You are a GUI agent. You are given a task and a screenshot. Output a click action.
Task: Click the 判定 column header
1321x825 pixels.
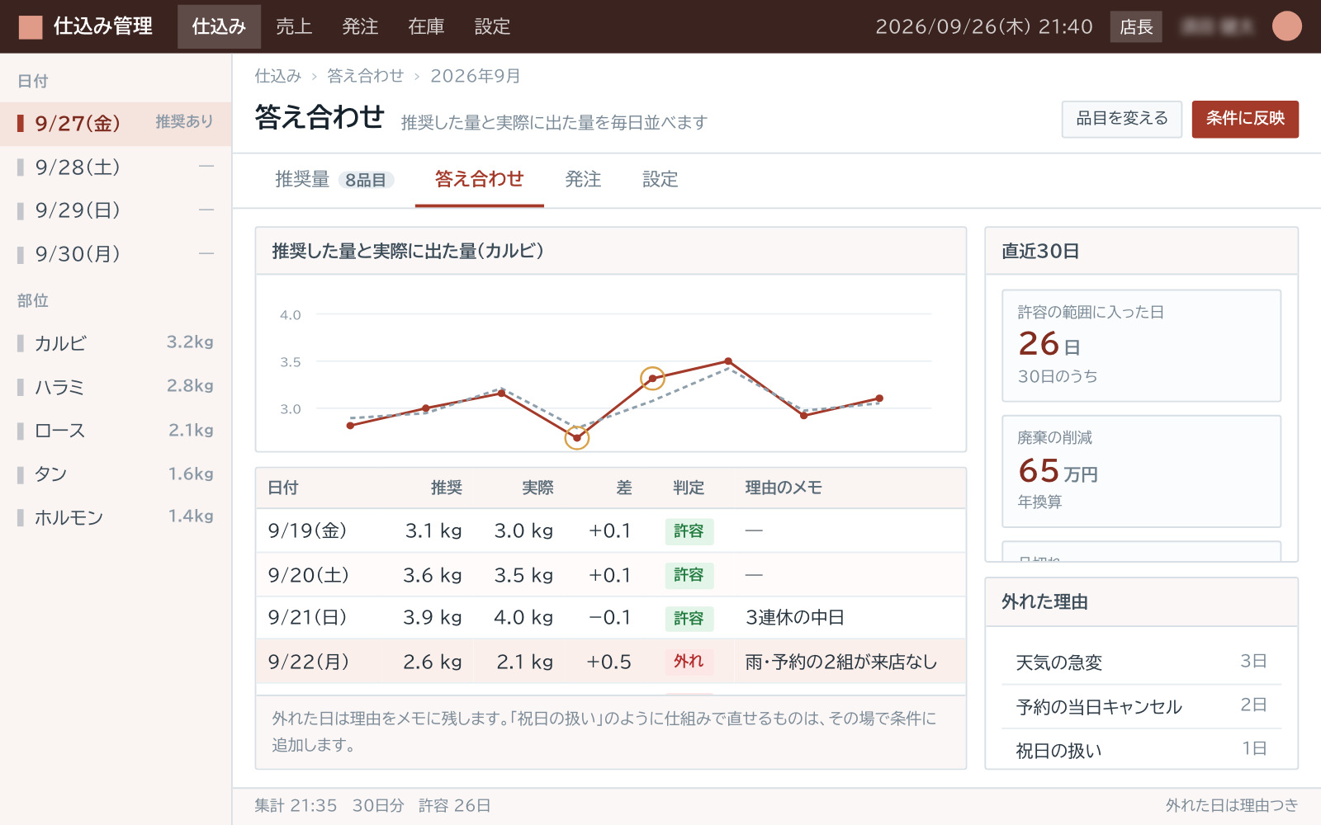click(689, 488)
